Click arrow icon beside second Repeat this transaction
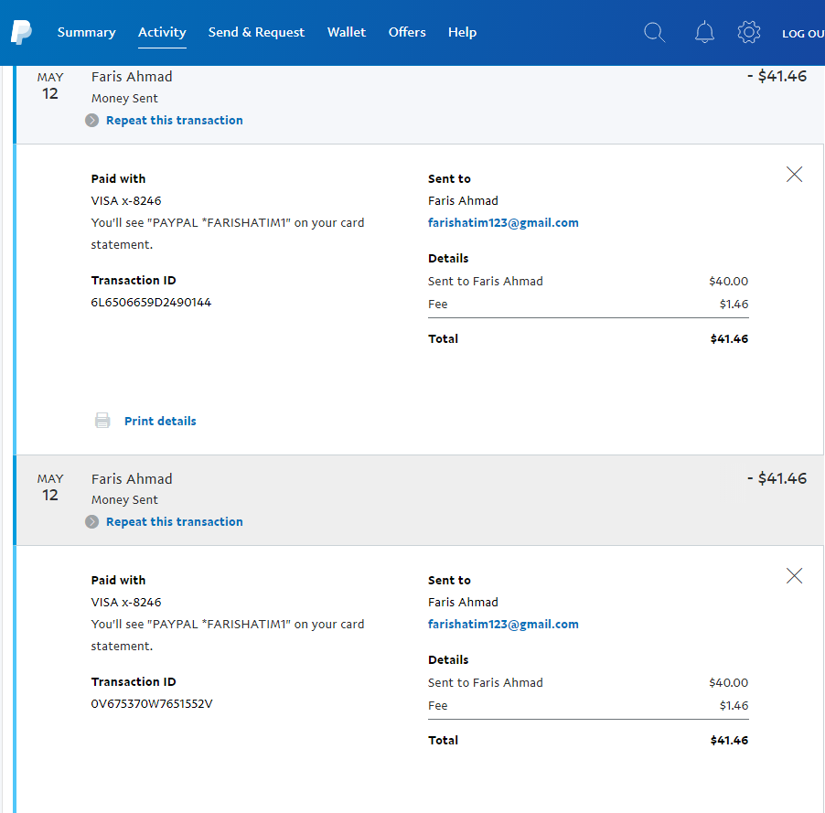This screenshot has height=813, width=825. [x=92, y=522]
